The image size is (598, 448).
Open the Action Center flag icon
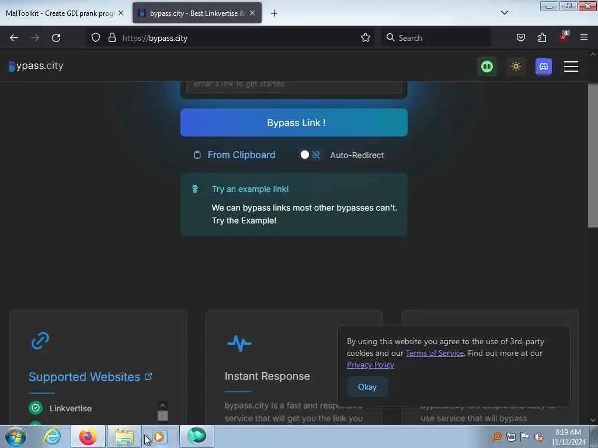[x=525, y=436]
